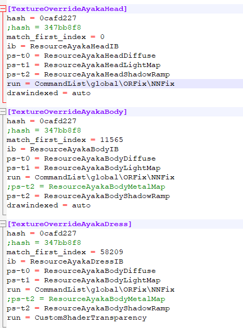Click the ps-t1 = ResourceAyakaHeadLightMap line
The image size is (243, 328).
[x=83, y=65]
